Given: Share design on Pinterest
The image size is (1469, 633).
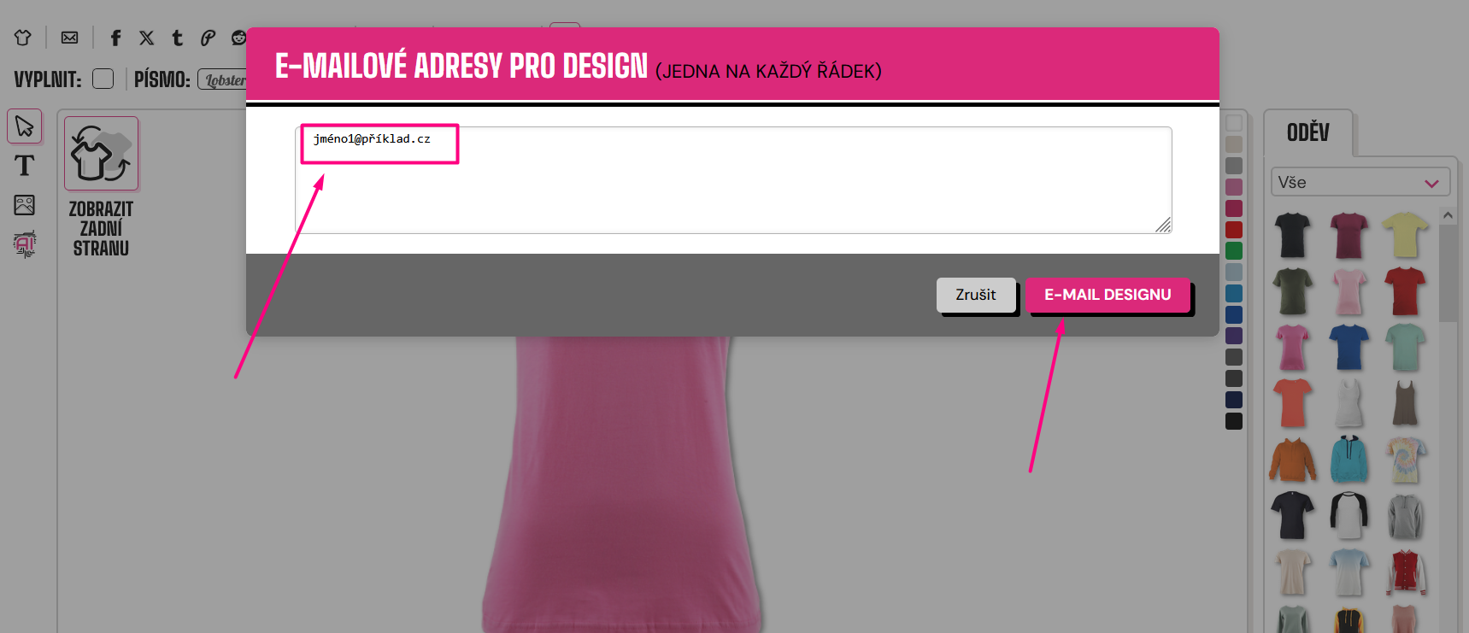Looking at the screenshot, I should [x=208, y=38].
